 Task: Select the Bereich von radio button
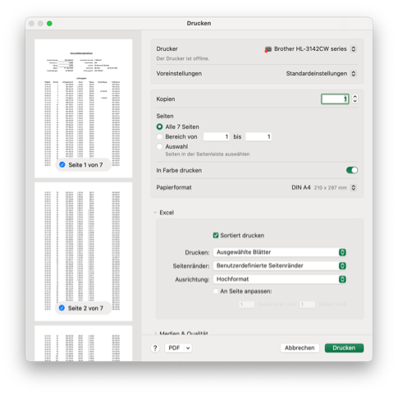point(159,136)
